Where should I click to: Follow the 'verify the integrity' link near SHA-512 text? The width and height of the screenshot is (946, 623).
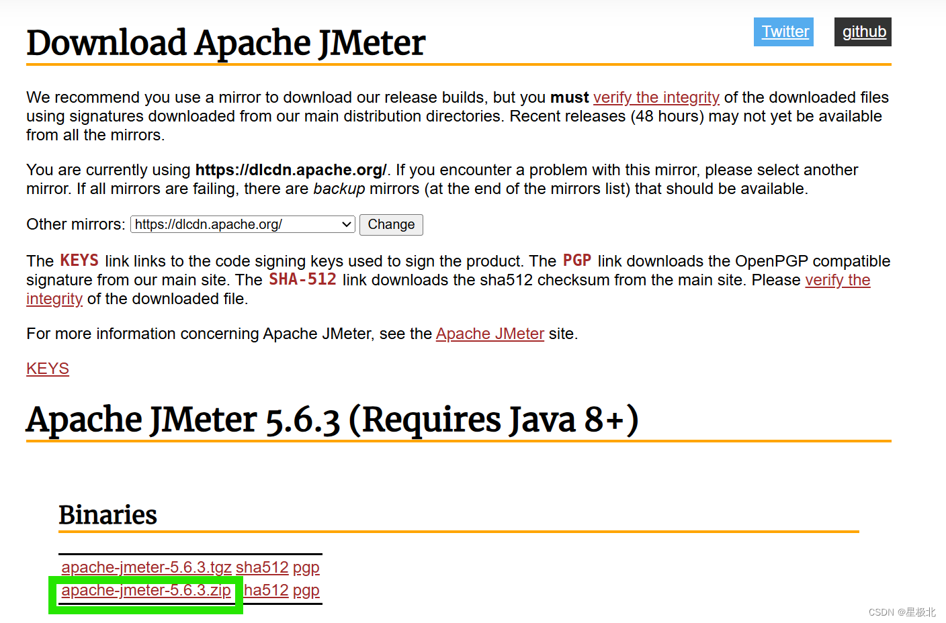[x=838, y=280]
